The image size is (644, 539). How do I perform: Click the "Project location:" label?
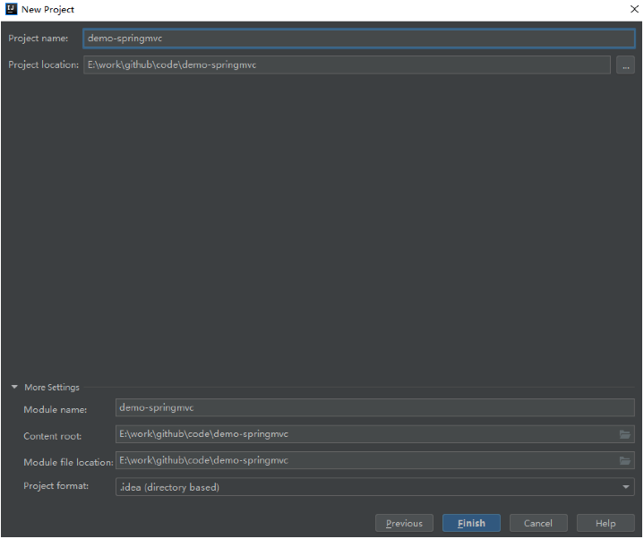point(44,65)
